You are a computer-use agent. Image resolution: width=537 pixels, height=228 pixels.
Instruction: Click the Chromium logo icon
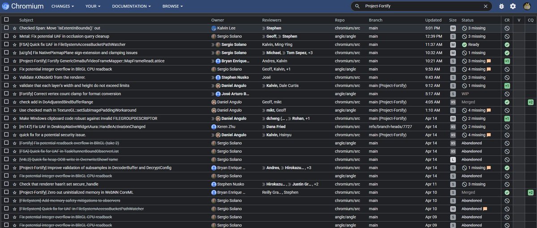pyautogui.click(x=5, y=6)
